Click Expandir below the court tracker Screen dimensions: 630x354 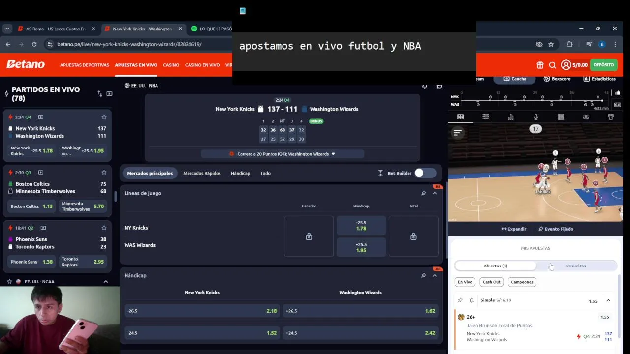point(513,229)
